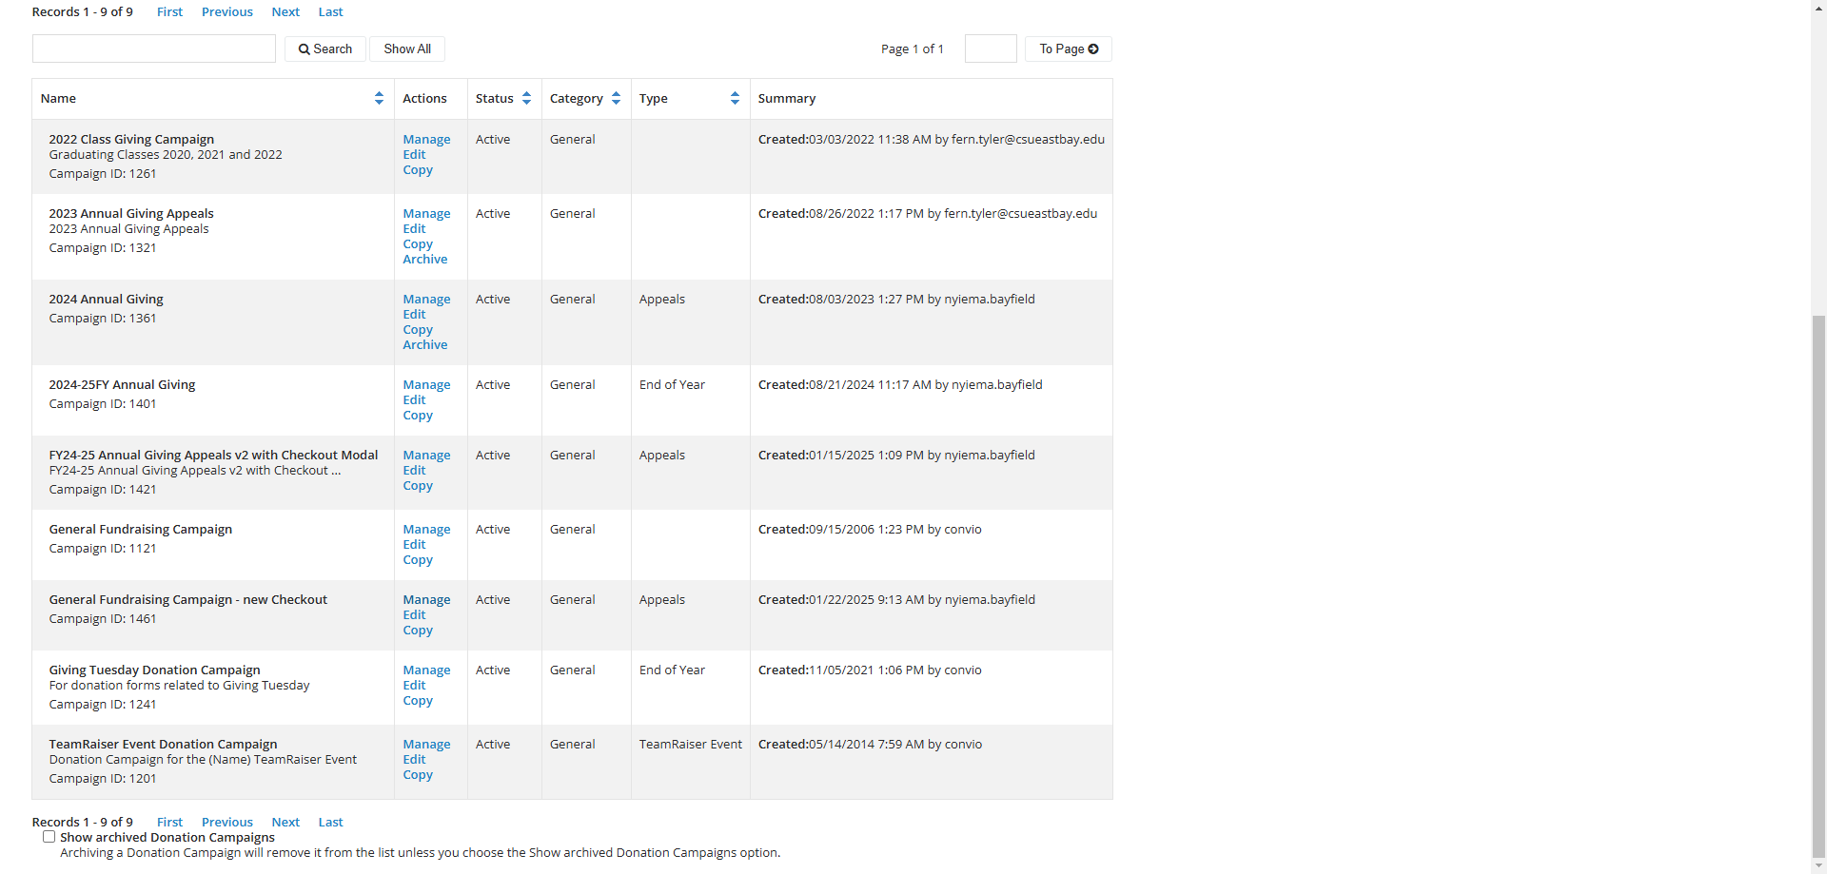Viewport: 1827px width, 874px height.
Task: Manage General Fundraising Campaign - new Checkout
Action: pos(426,599)
